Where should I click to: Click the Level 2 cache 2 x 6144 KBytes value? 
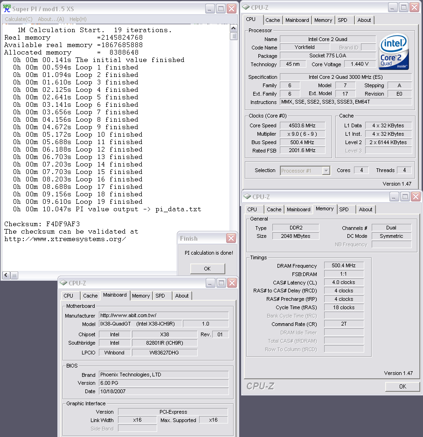[x=388, y=142]
